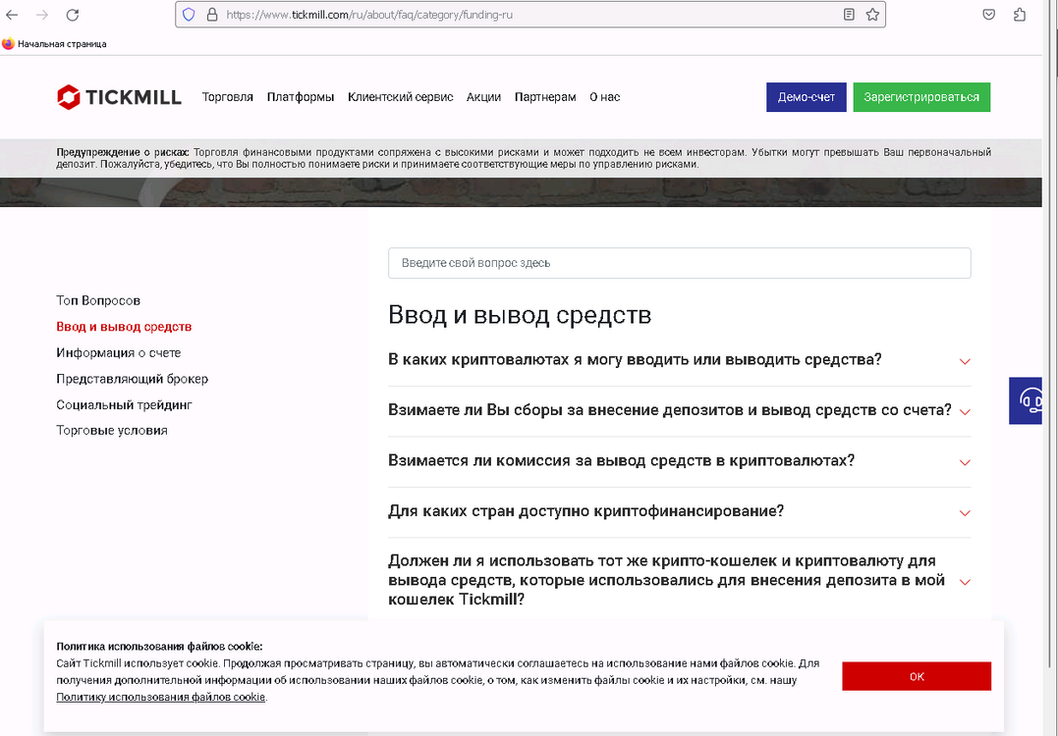Screen dimensions: 1058x736
Task: Open question 'Взимаете ли Вы сборы за внесение'
Action: pos(670,410)
